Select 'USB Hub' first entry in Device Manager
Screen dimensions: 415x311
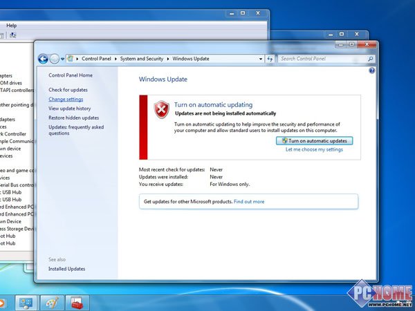10,193
